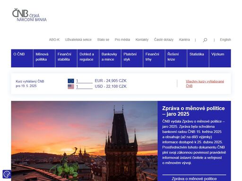
Task: Open Finanční stabilita menu
Action: (x=66, y=58)
